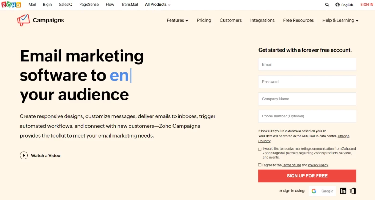This screenshot has width=375, height=200.
Task: Open the Features dropdown menu
Action: (177, 20)
